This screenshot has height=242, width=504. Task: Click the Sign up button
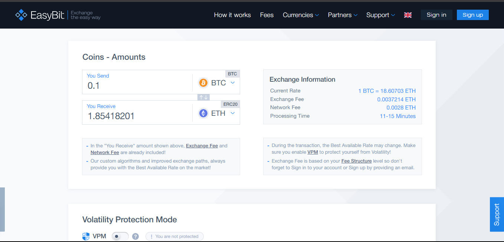tap(473, 15)
